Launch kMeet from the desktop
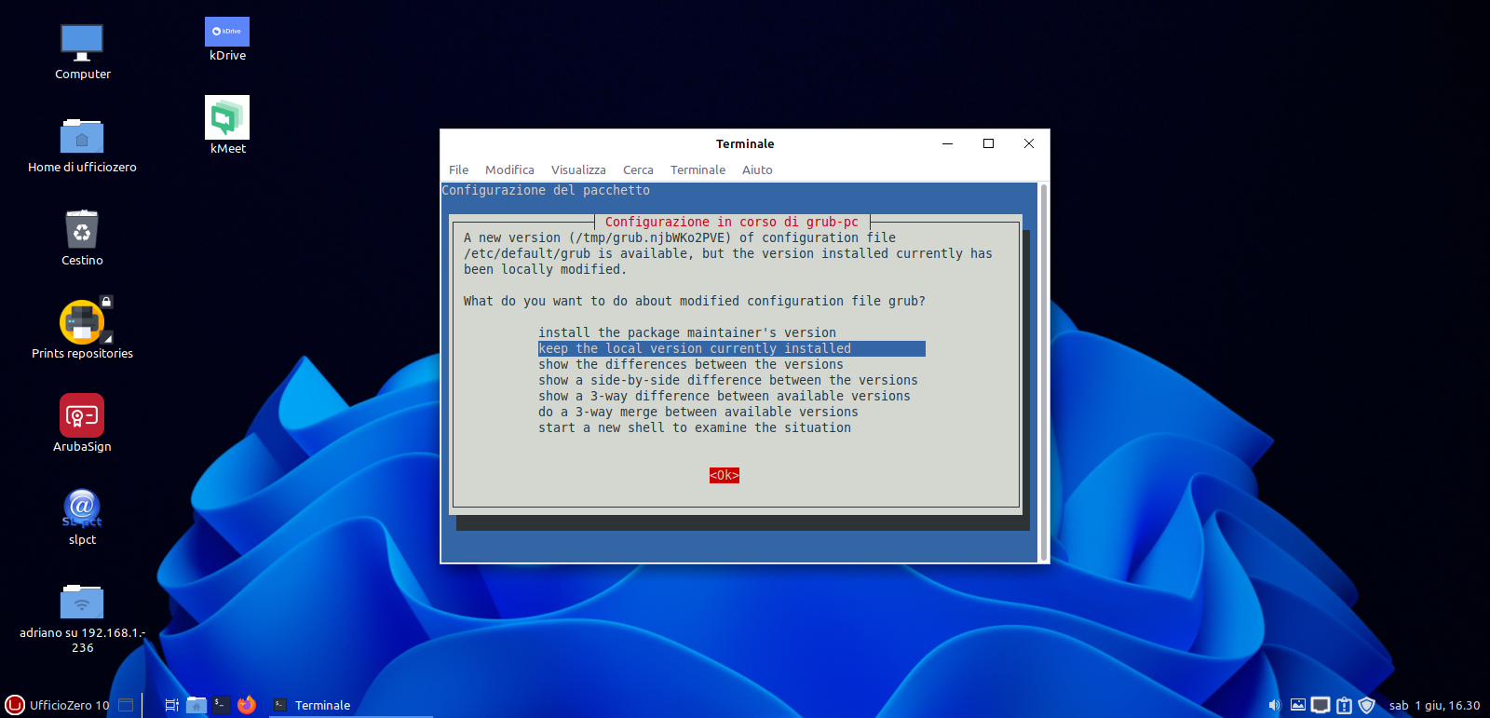 tap(227, 118)
